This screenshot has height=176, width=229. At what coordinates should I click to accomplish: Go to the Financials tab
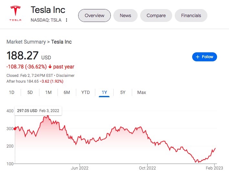tap(191, 16)
